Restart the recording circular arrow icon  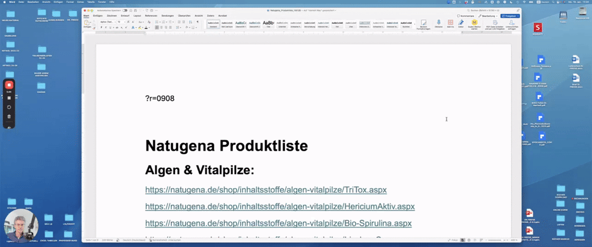(9, 107)
